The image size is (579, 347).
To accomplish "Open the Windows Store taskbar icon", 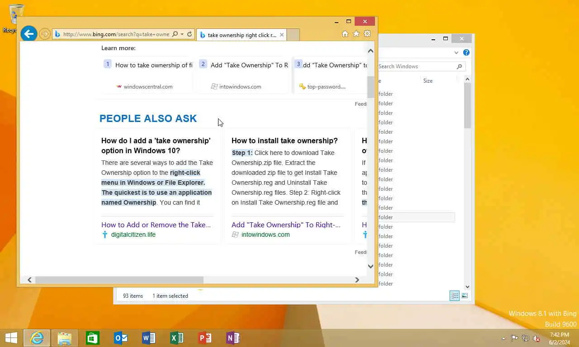I will click(x=93, y=338).
